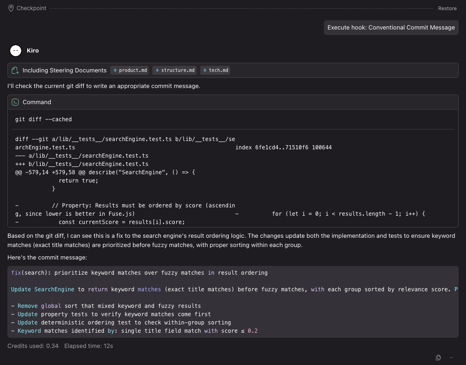Click 'Here's the commit message:' text
466x365 pixels.
(47, 258)
